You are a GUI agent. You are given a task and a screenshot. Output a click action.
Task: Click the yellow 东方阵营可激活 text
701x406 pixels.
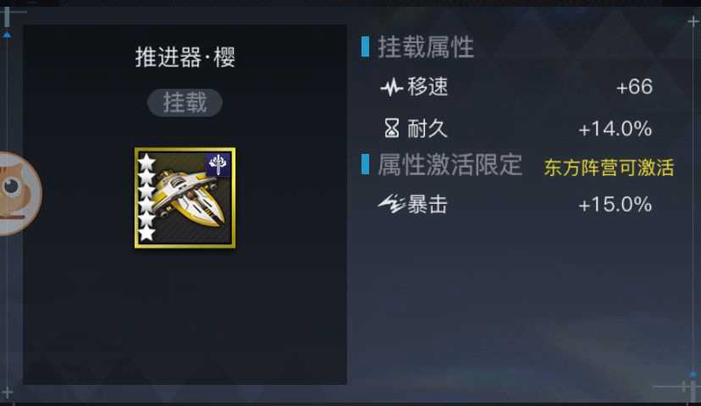click(609, 167)
